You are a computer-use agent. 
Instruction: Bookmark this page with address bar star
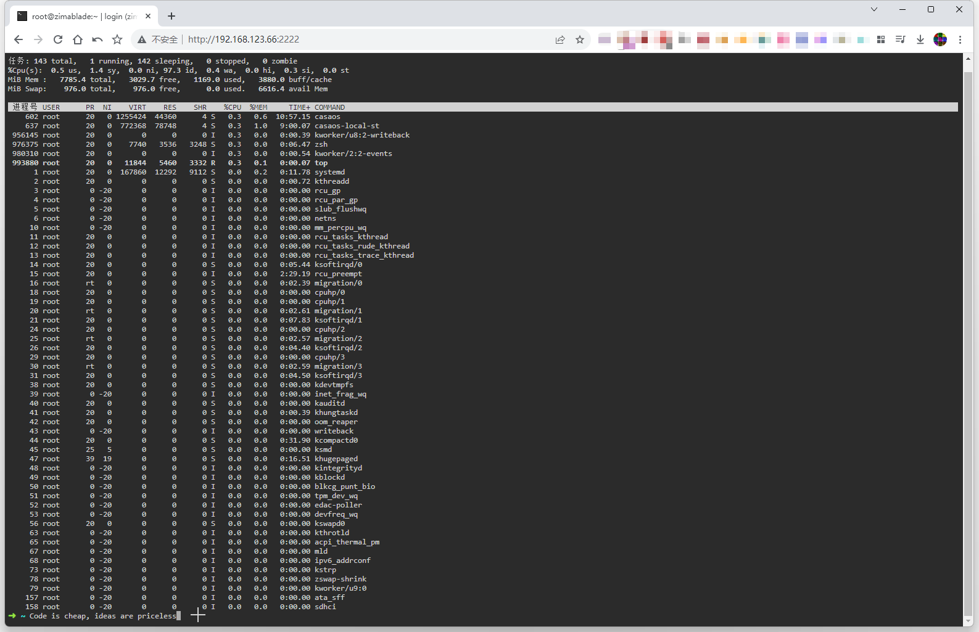[x=580, y=39]
